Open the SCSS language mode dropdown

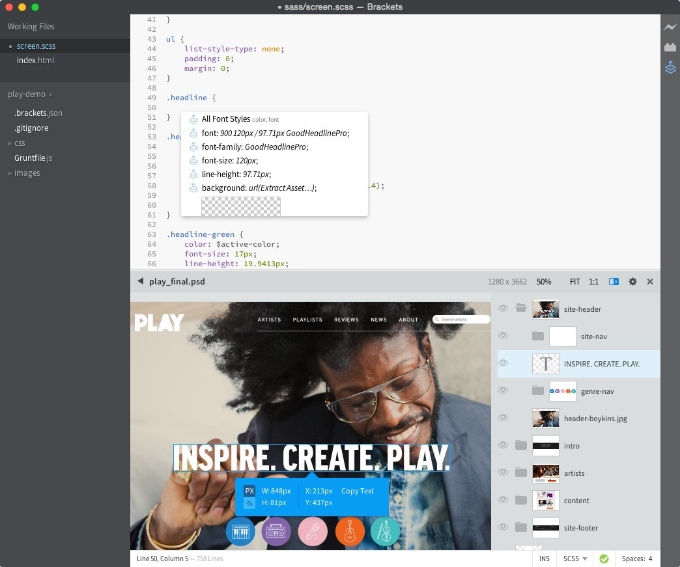pos(575,559)
